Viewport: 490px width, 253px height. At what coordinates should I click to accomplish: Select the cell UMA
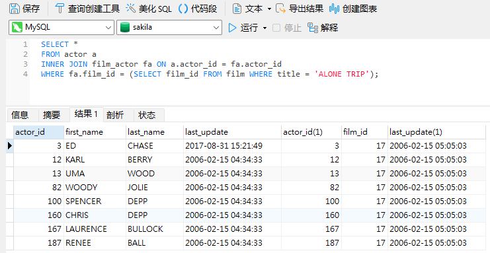click(95, 173)
